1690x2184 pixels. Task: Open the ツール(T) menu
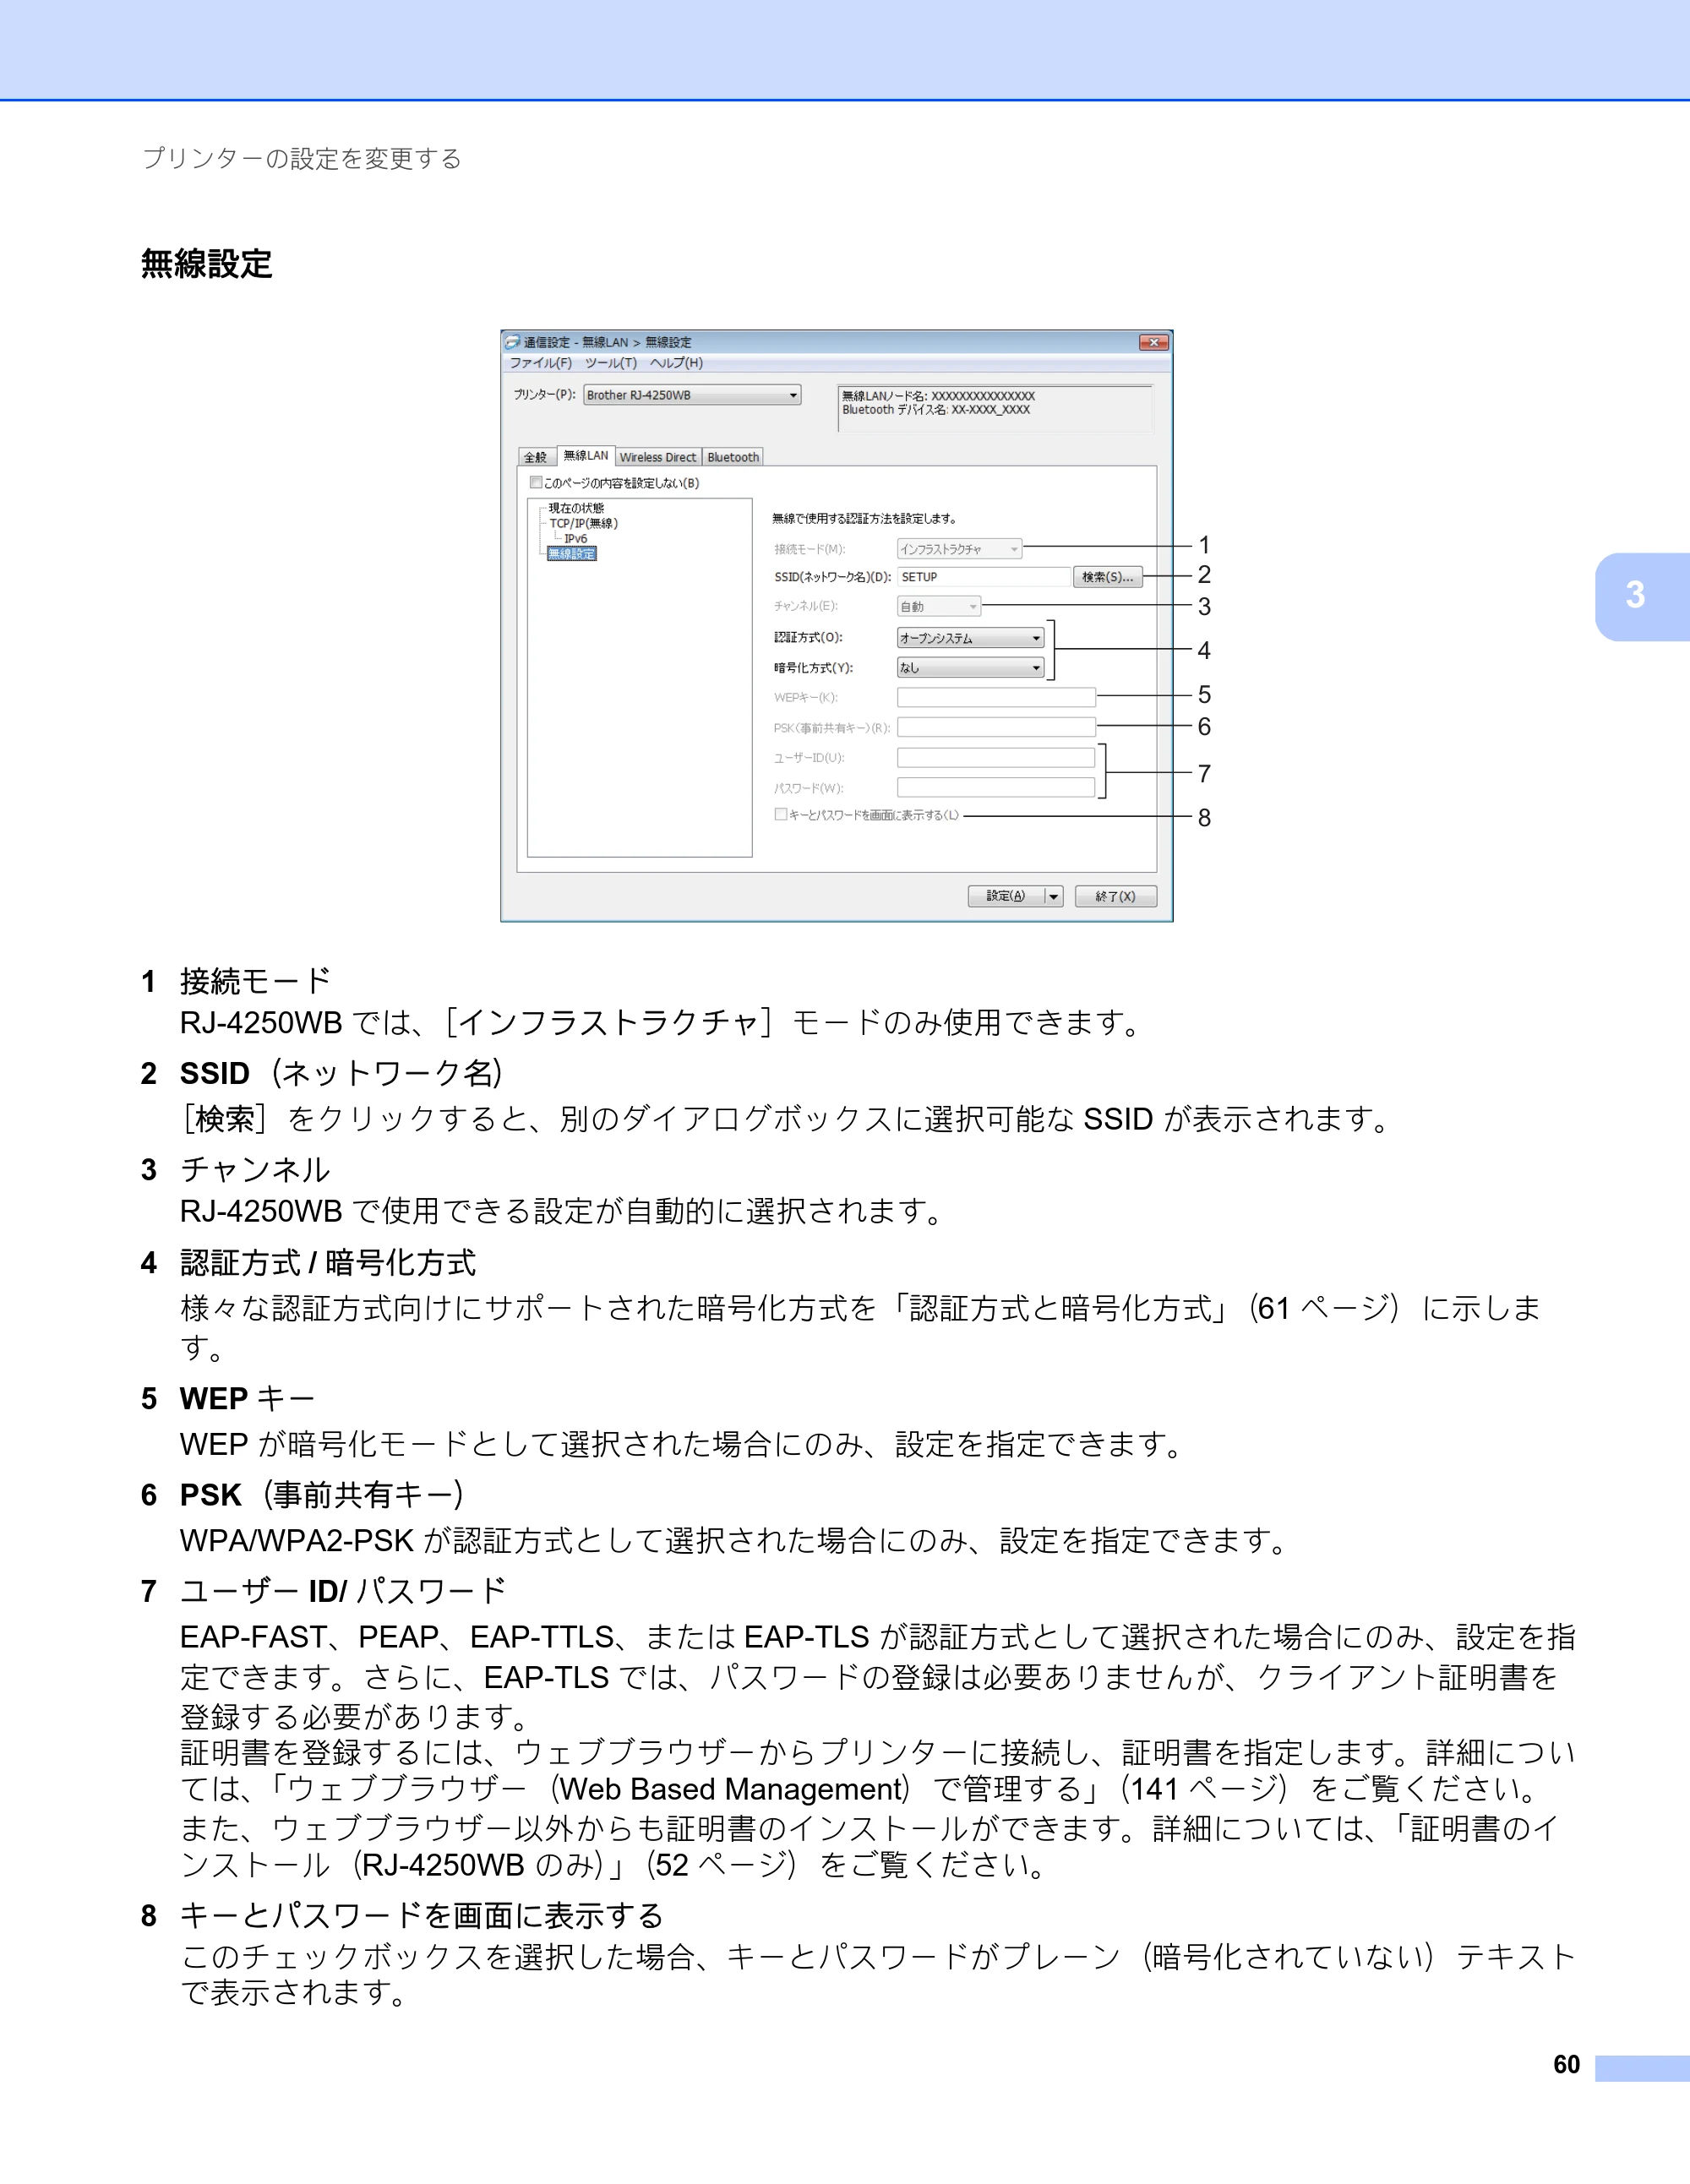(611, 363)
